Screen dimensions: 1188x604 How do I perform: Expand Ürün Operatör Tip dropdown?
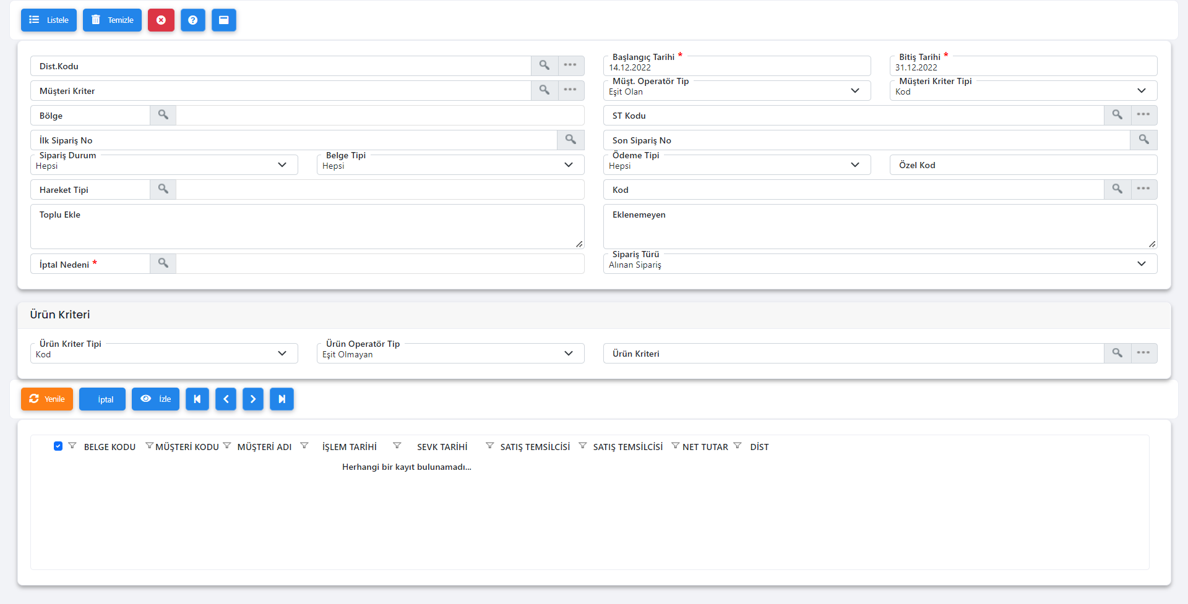click(450, 354)
